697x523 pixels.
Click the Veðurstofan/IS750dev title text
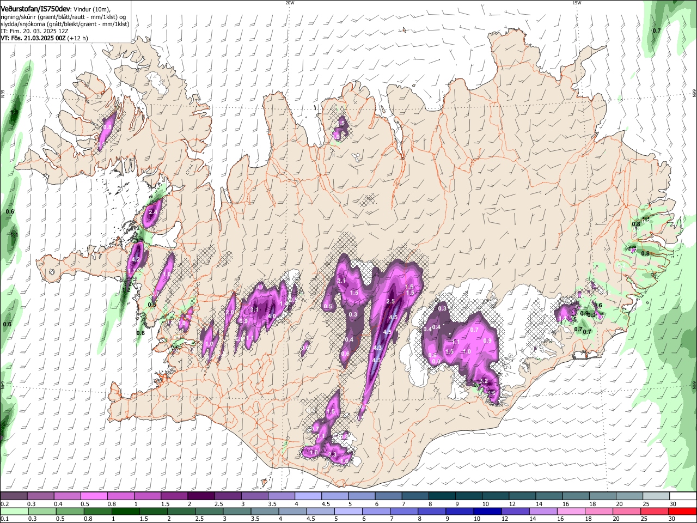click(35, 8)
